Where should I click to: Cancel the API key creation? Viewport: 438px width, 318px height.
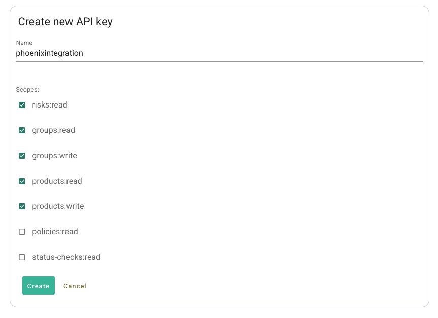pos(75,286)
